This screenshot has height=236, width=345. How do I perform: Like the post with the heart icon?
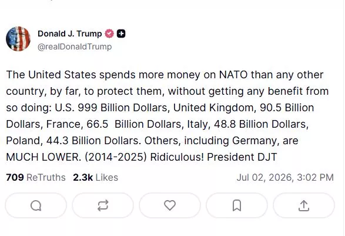170,205
